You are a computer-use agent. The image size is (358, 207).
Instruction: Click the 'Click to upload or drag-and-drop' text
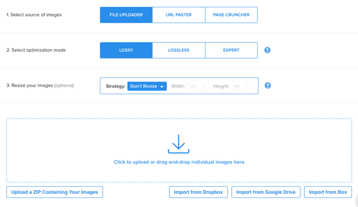tap(179, 162)
